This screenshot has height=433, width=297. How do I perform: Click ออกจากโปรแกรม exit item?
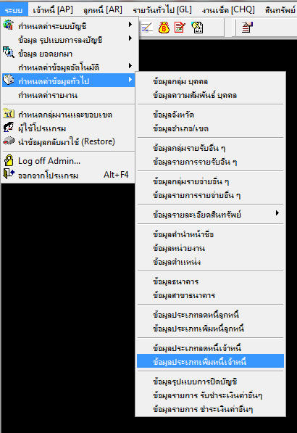pos(68,175)
